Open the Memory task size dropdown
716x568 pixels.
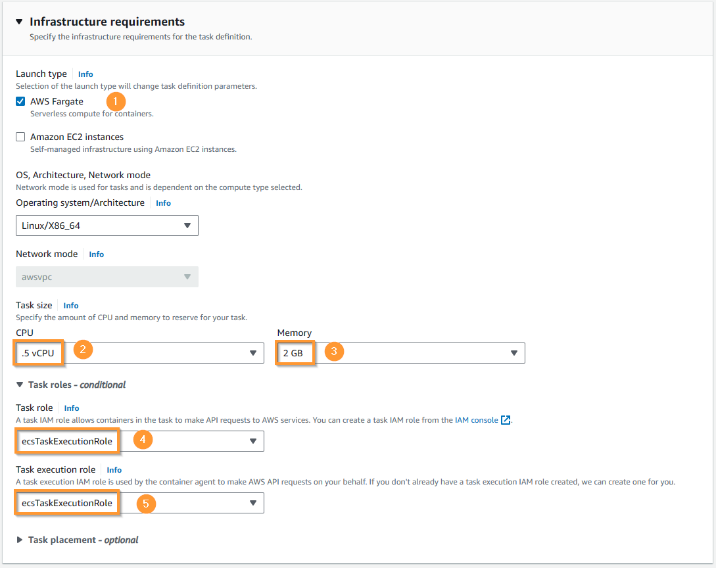pyautogui.click(x=401, y=353)
